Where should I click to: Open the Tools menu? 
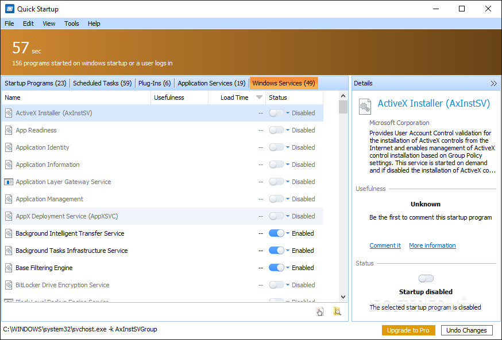[x=71, y=24]
